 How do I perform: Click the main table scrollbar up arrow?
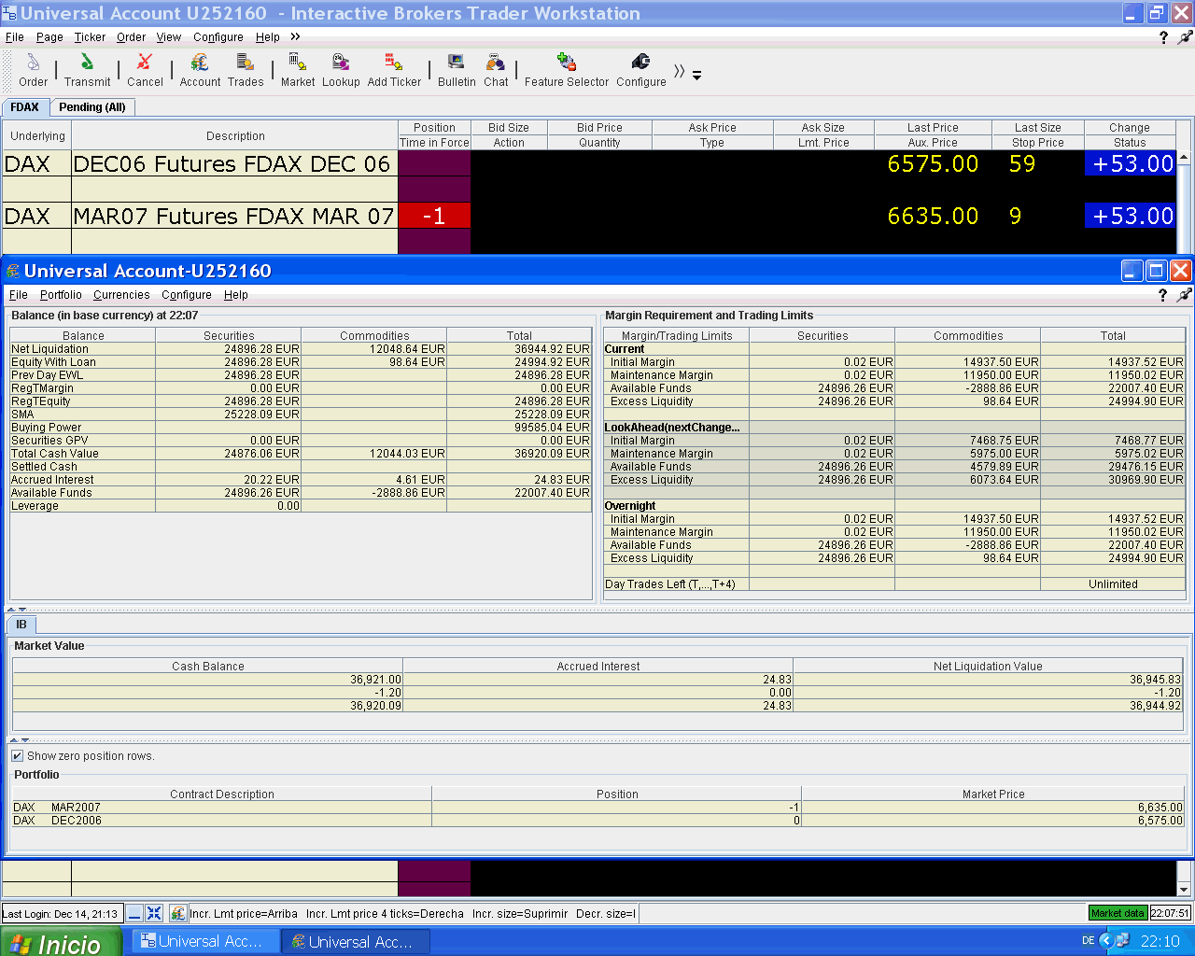[x=1184, y=158]
